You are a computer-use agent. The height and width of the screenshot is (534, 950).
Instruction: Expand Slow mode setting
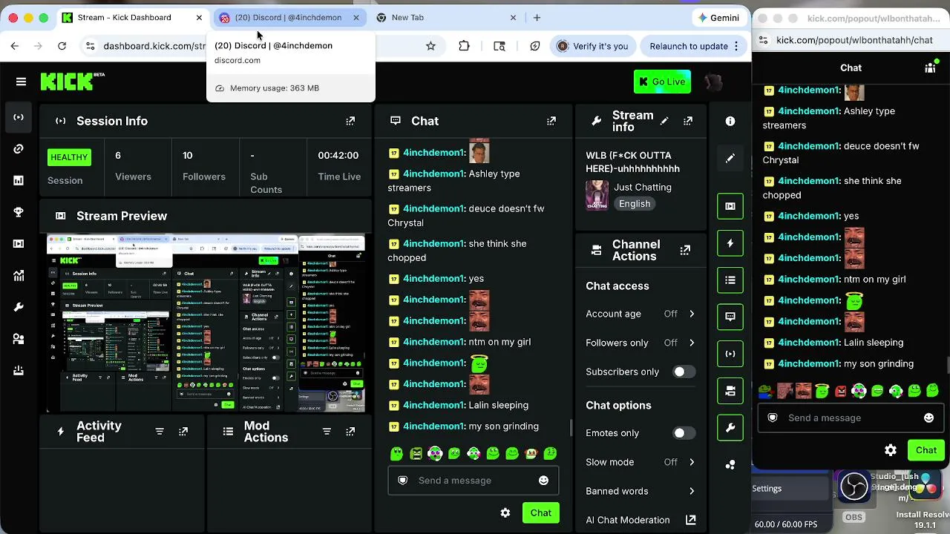(x=641, y=462)
